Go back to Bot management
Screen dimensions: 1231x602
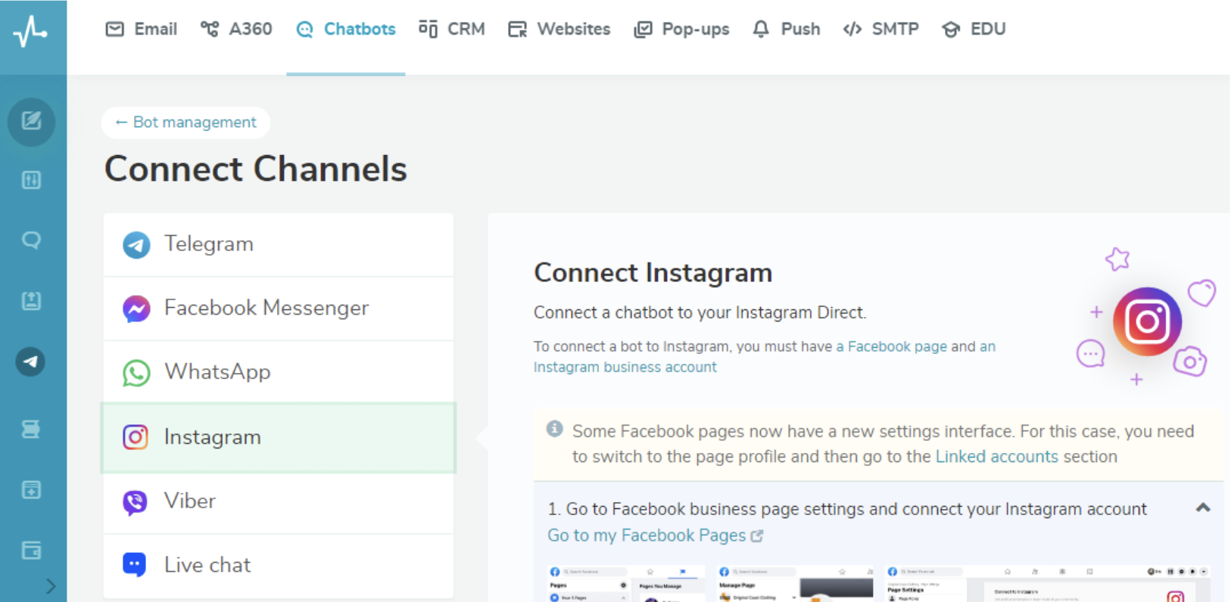(186, 123)
